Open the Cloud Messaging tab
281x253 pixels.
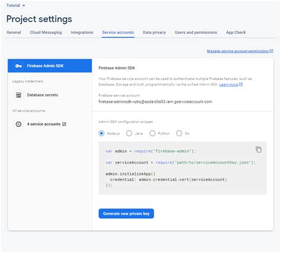coord(46,32)
